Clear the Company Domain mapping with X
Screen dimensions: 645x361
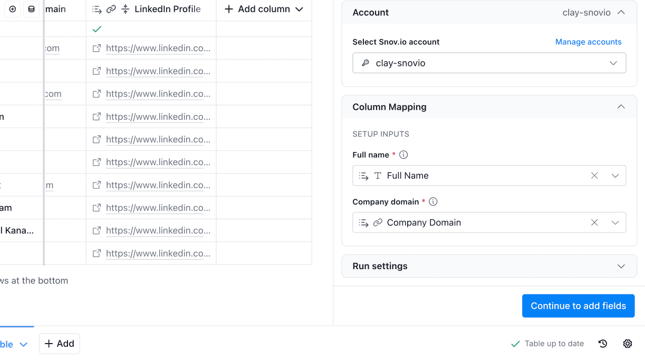(594, 223)
